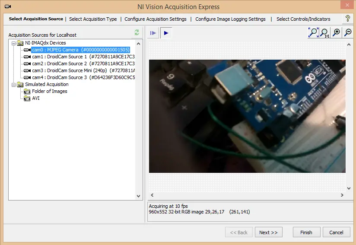Viewport: 356px width, 245px height.
Task: Close the NI Vision Acquisition Express window
Action: [347, 5]
